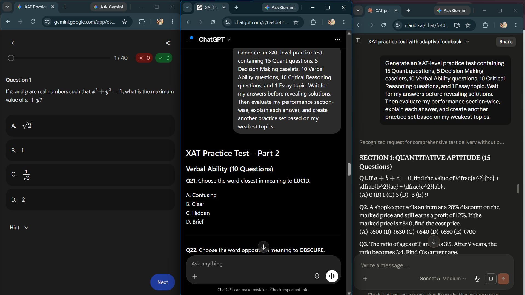Select answer option B with value 1
Image resolution: width=525 pixels, height=295 pixels.
click(90, 150)
